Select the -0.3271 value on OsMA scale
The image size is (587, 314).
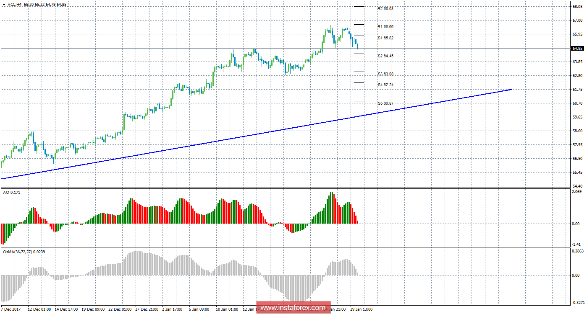(578, 302)
